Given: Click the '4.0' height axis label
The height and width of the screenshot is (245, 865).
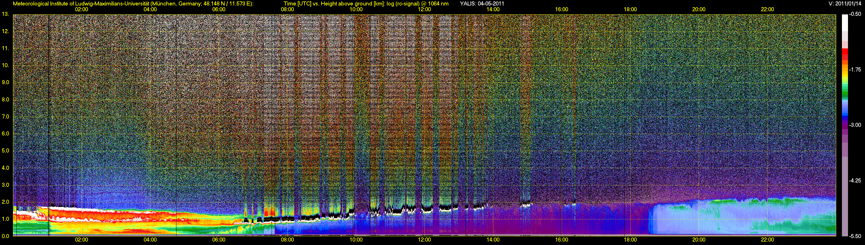Looking at the screenshot, I should 5,168.
